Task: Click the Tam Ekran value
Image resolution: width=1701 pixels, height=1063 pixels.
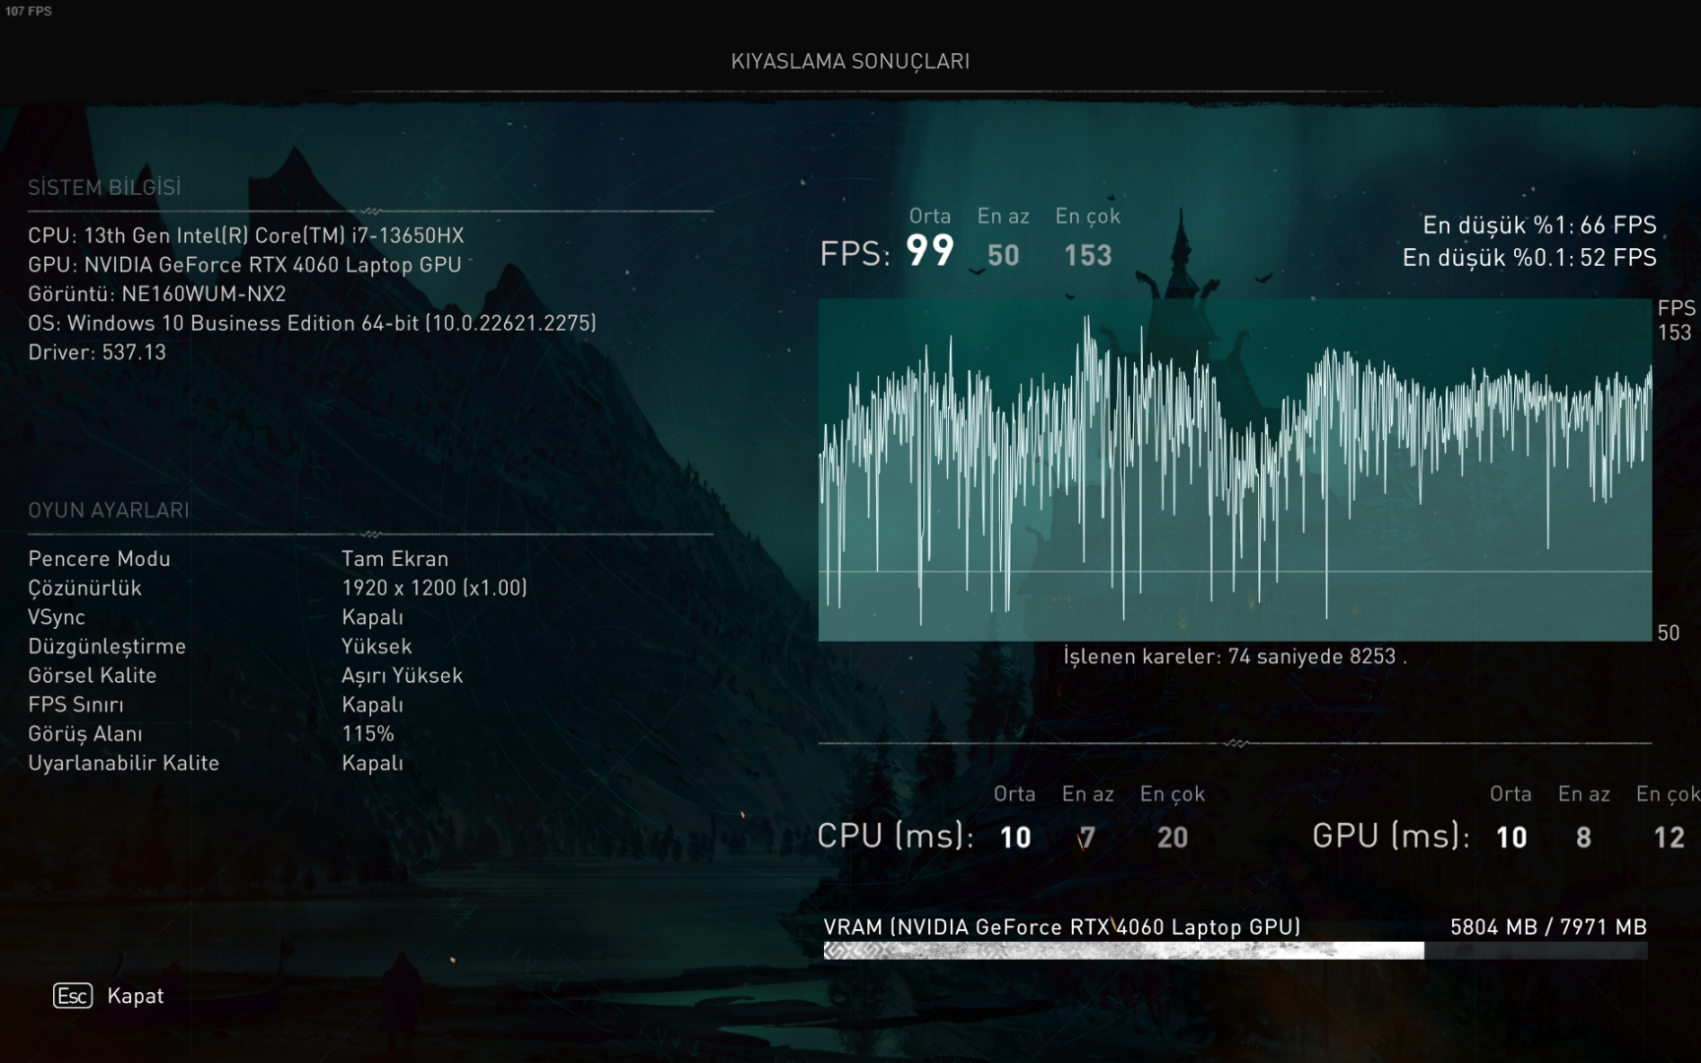Action: pos(395,559)
